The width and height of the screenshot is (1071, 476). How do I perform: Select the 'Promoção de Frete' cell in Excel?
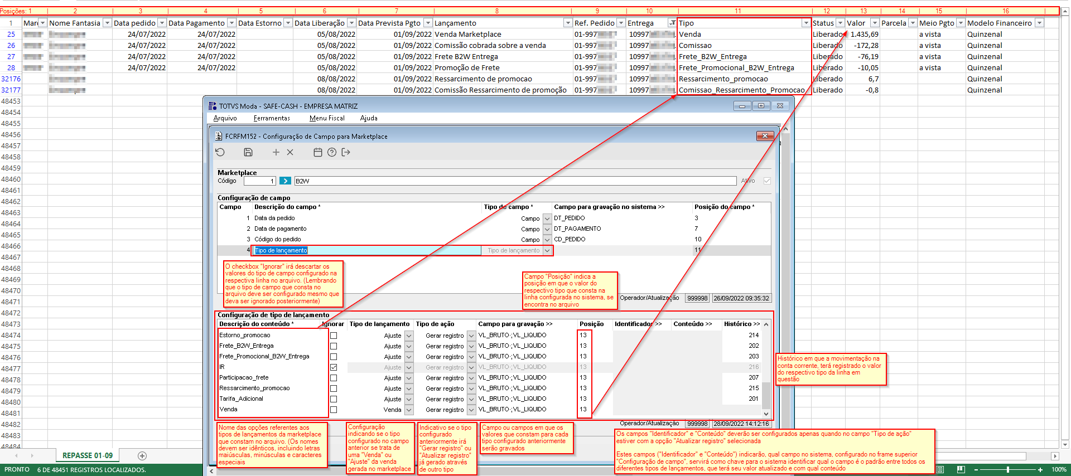[503, 67]
